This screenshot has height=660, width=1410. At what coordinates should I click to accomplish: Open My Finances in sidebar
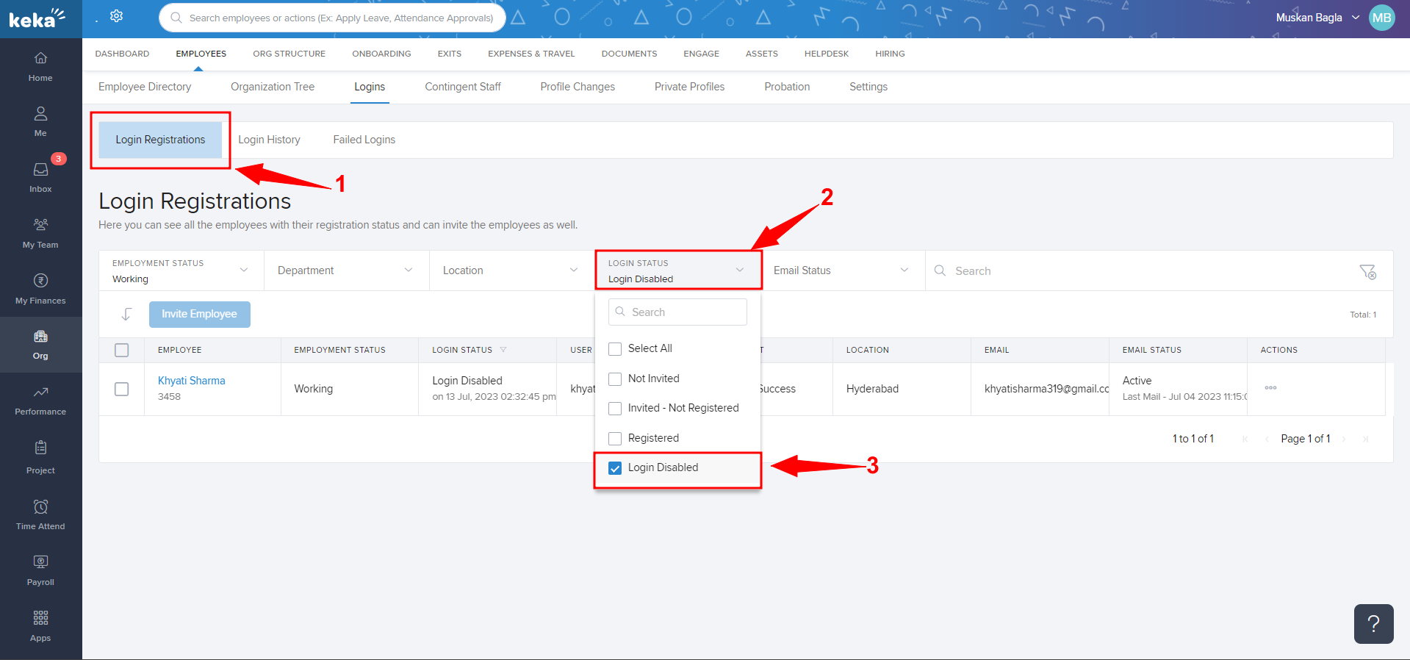coord(40,289)
